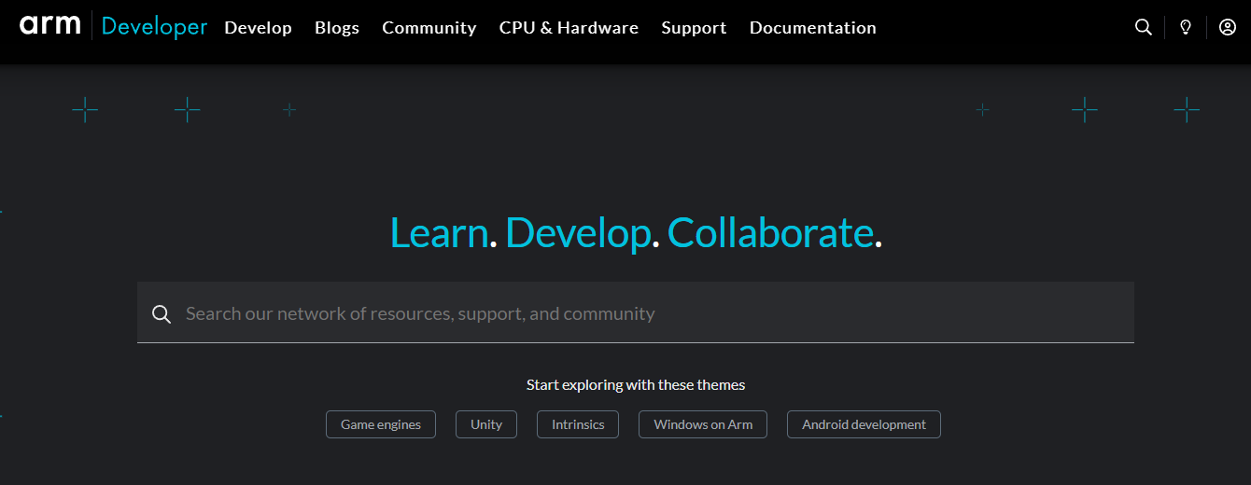This screenshot has height=485, width=1251.
Task: Click the lightbulb icon in header
Action: point(1186,27)
